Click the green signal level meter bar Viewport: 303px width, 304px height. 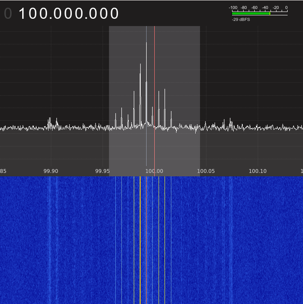pyautogui.click(x=251, y=13)
